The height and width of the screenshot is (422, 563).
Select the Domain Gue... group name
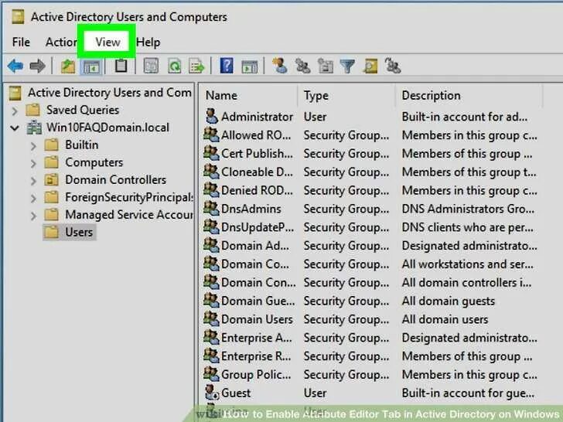pos(258,301)
